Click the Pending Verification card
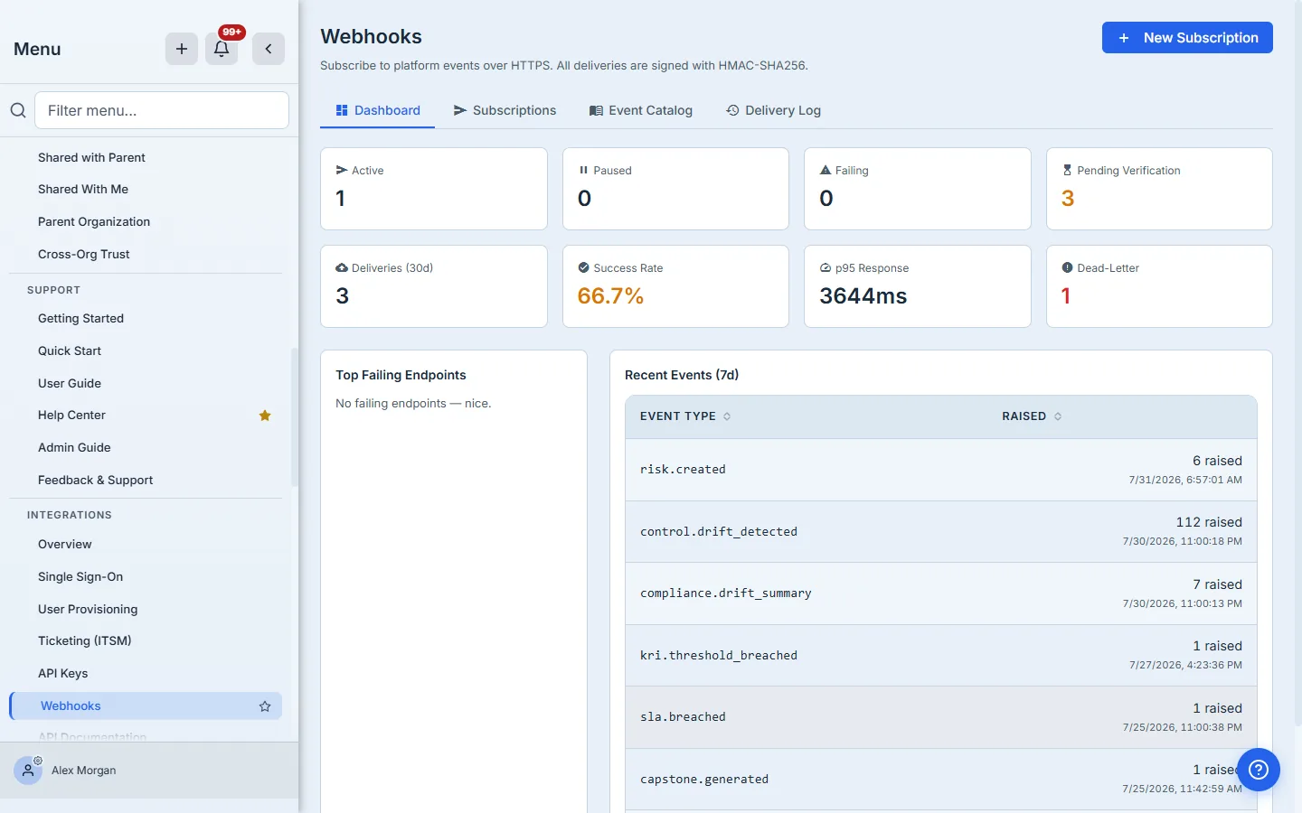 click(x=1159, y=189)
